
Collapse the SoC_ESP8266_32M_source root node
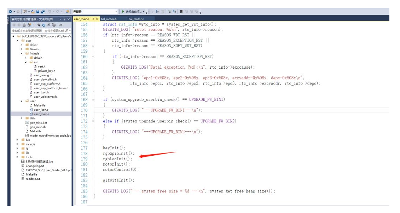(x=13, y=36)
